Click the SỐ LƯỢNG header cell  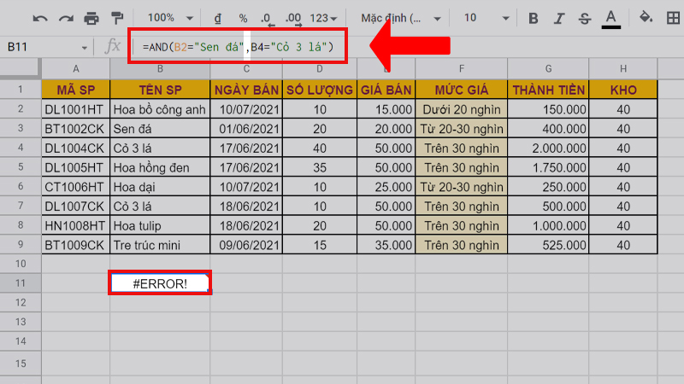click(x=320, y=90)
